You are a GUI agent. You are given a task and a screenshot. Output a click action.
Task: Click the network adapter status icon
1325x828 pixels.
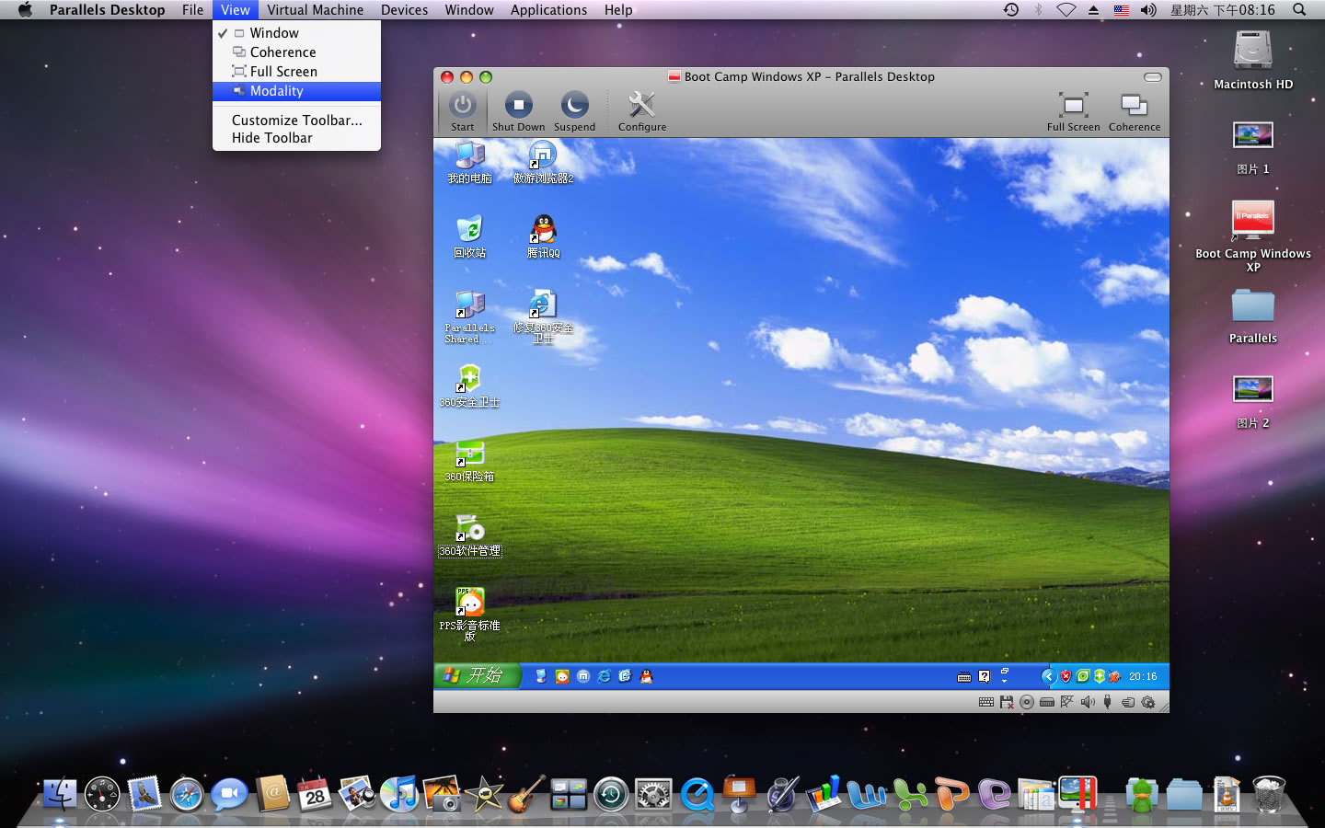[x=1067, y=702]
